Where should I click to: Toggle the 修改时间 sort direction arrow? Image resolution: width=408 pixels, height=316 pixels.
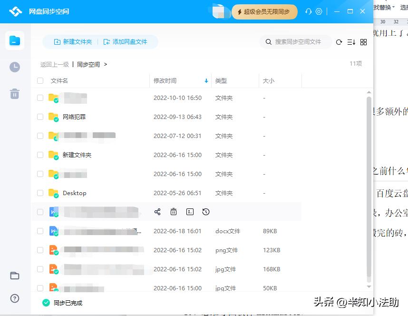click(x=206, y=80)
